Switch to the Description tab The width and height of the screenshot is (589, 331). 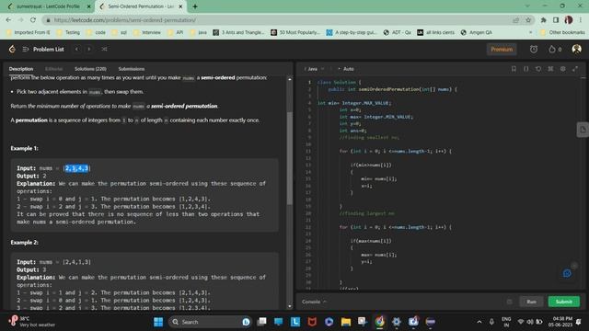tap(21, 69)
